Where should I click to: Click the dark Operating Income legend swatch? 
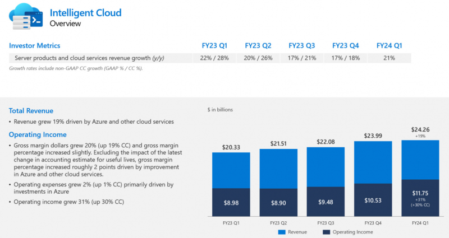[326, 231]
